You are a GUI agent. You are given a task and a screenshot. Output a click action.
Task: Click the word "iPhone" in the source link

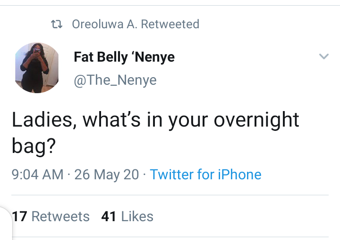click(239, 175)
